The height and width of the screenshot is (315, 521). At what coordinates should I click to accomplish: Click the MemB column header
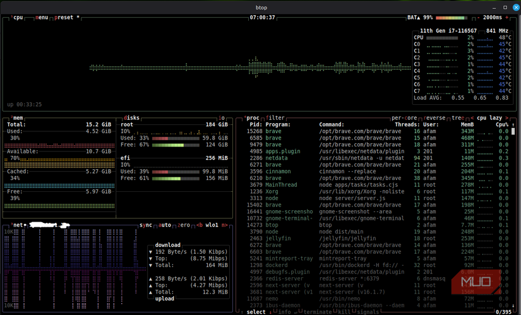pos(467,124)
